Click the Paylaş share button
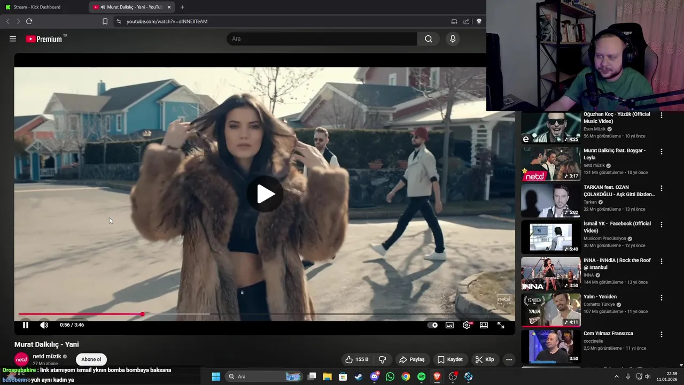The width and height of the screenshot is (684, 385). coord(412,359)
